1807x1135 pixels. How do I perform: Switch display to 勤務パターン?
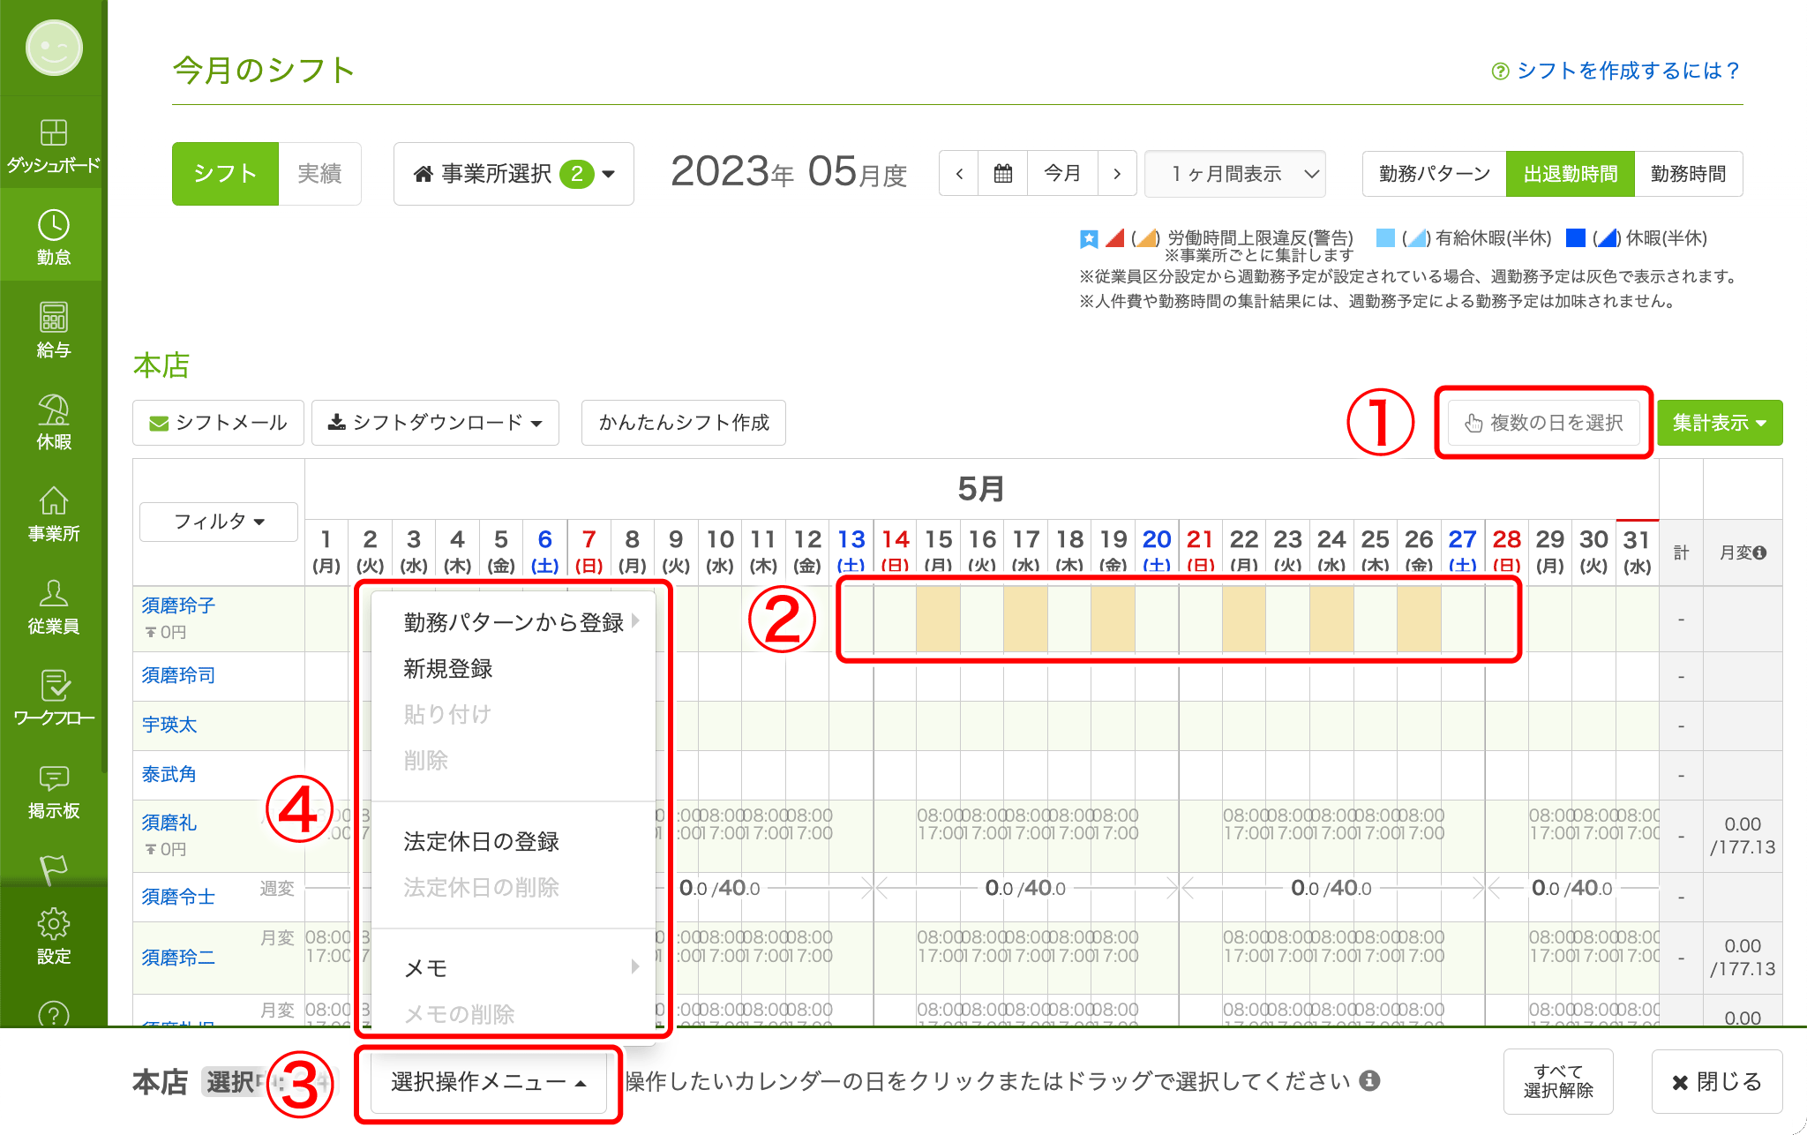pyautogui.click(x=1434, y=174)
